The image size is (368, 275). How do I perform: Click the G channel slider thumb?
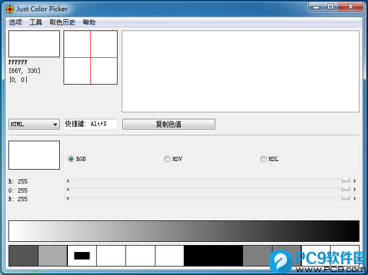coord(346,189)
